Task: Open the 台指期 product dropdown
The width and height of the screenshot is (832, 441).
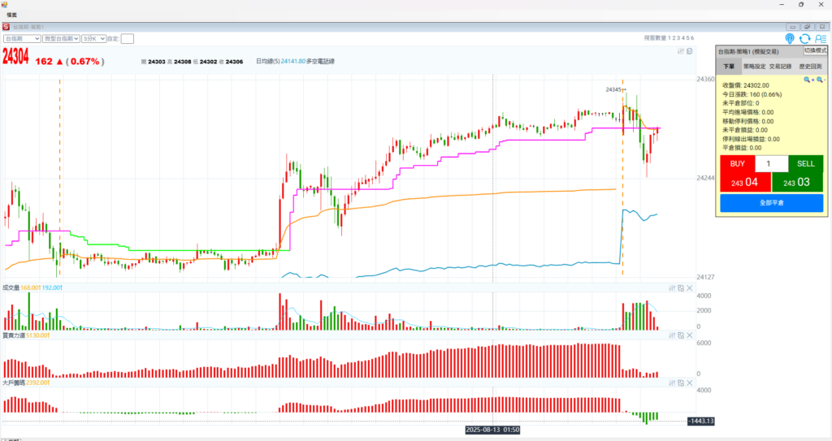Action: 22,38
